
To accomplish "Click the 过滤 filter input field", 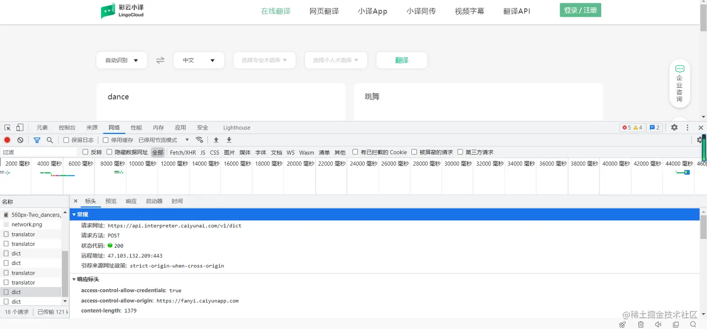I will coord(39,152).
